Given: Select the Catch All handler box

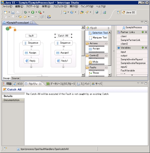Looking at the screenshot, I should point(63,36).
